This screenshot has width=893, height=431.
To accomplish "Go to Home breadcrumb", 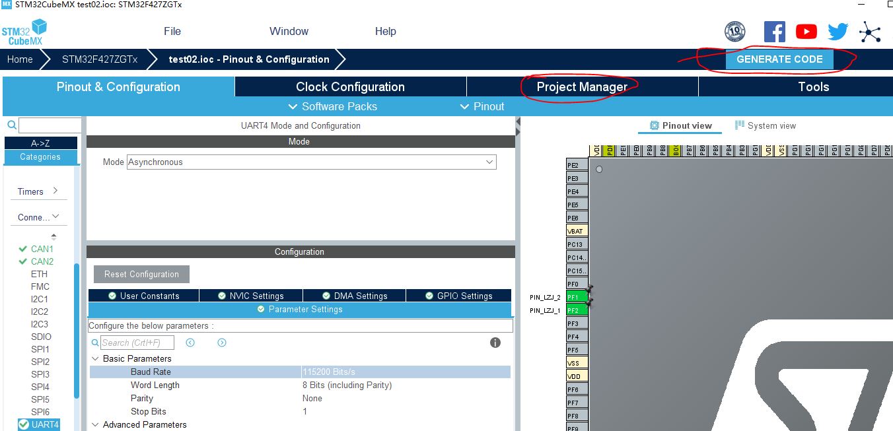I will pos(20,59).
